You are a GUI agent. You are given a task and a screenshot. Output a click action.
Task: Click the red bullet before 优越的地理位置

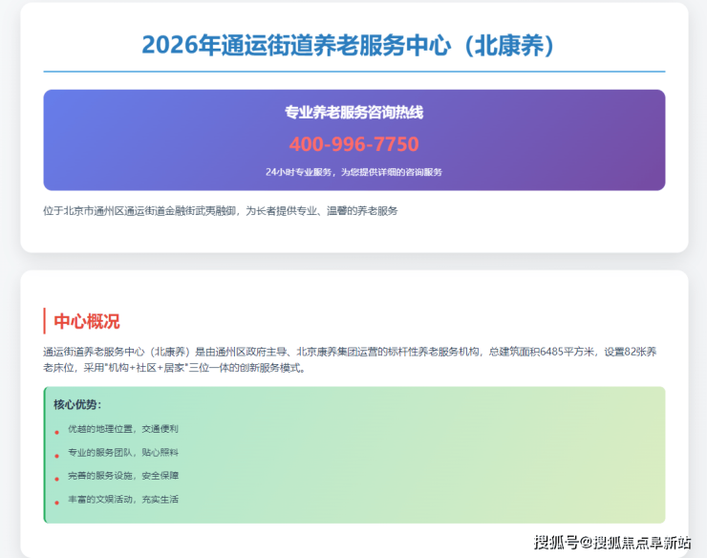(57, 433)
